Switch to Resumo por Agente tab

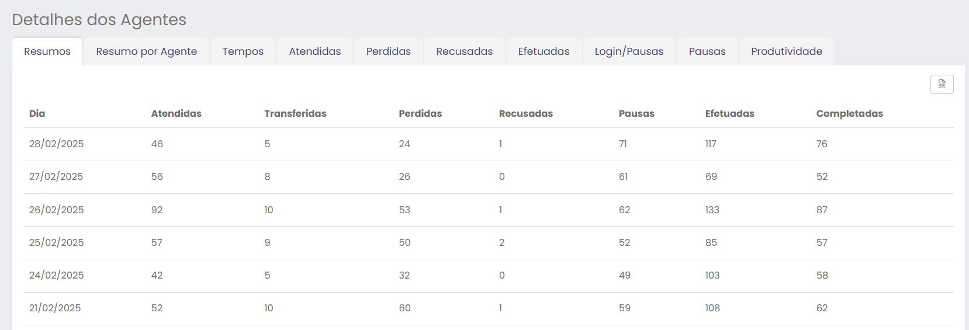pyautogui.click(x=146, y=51)
